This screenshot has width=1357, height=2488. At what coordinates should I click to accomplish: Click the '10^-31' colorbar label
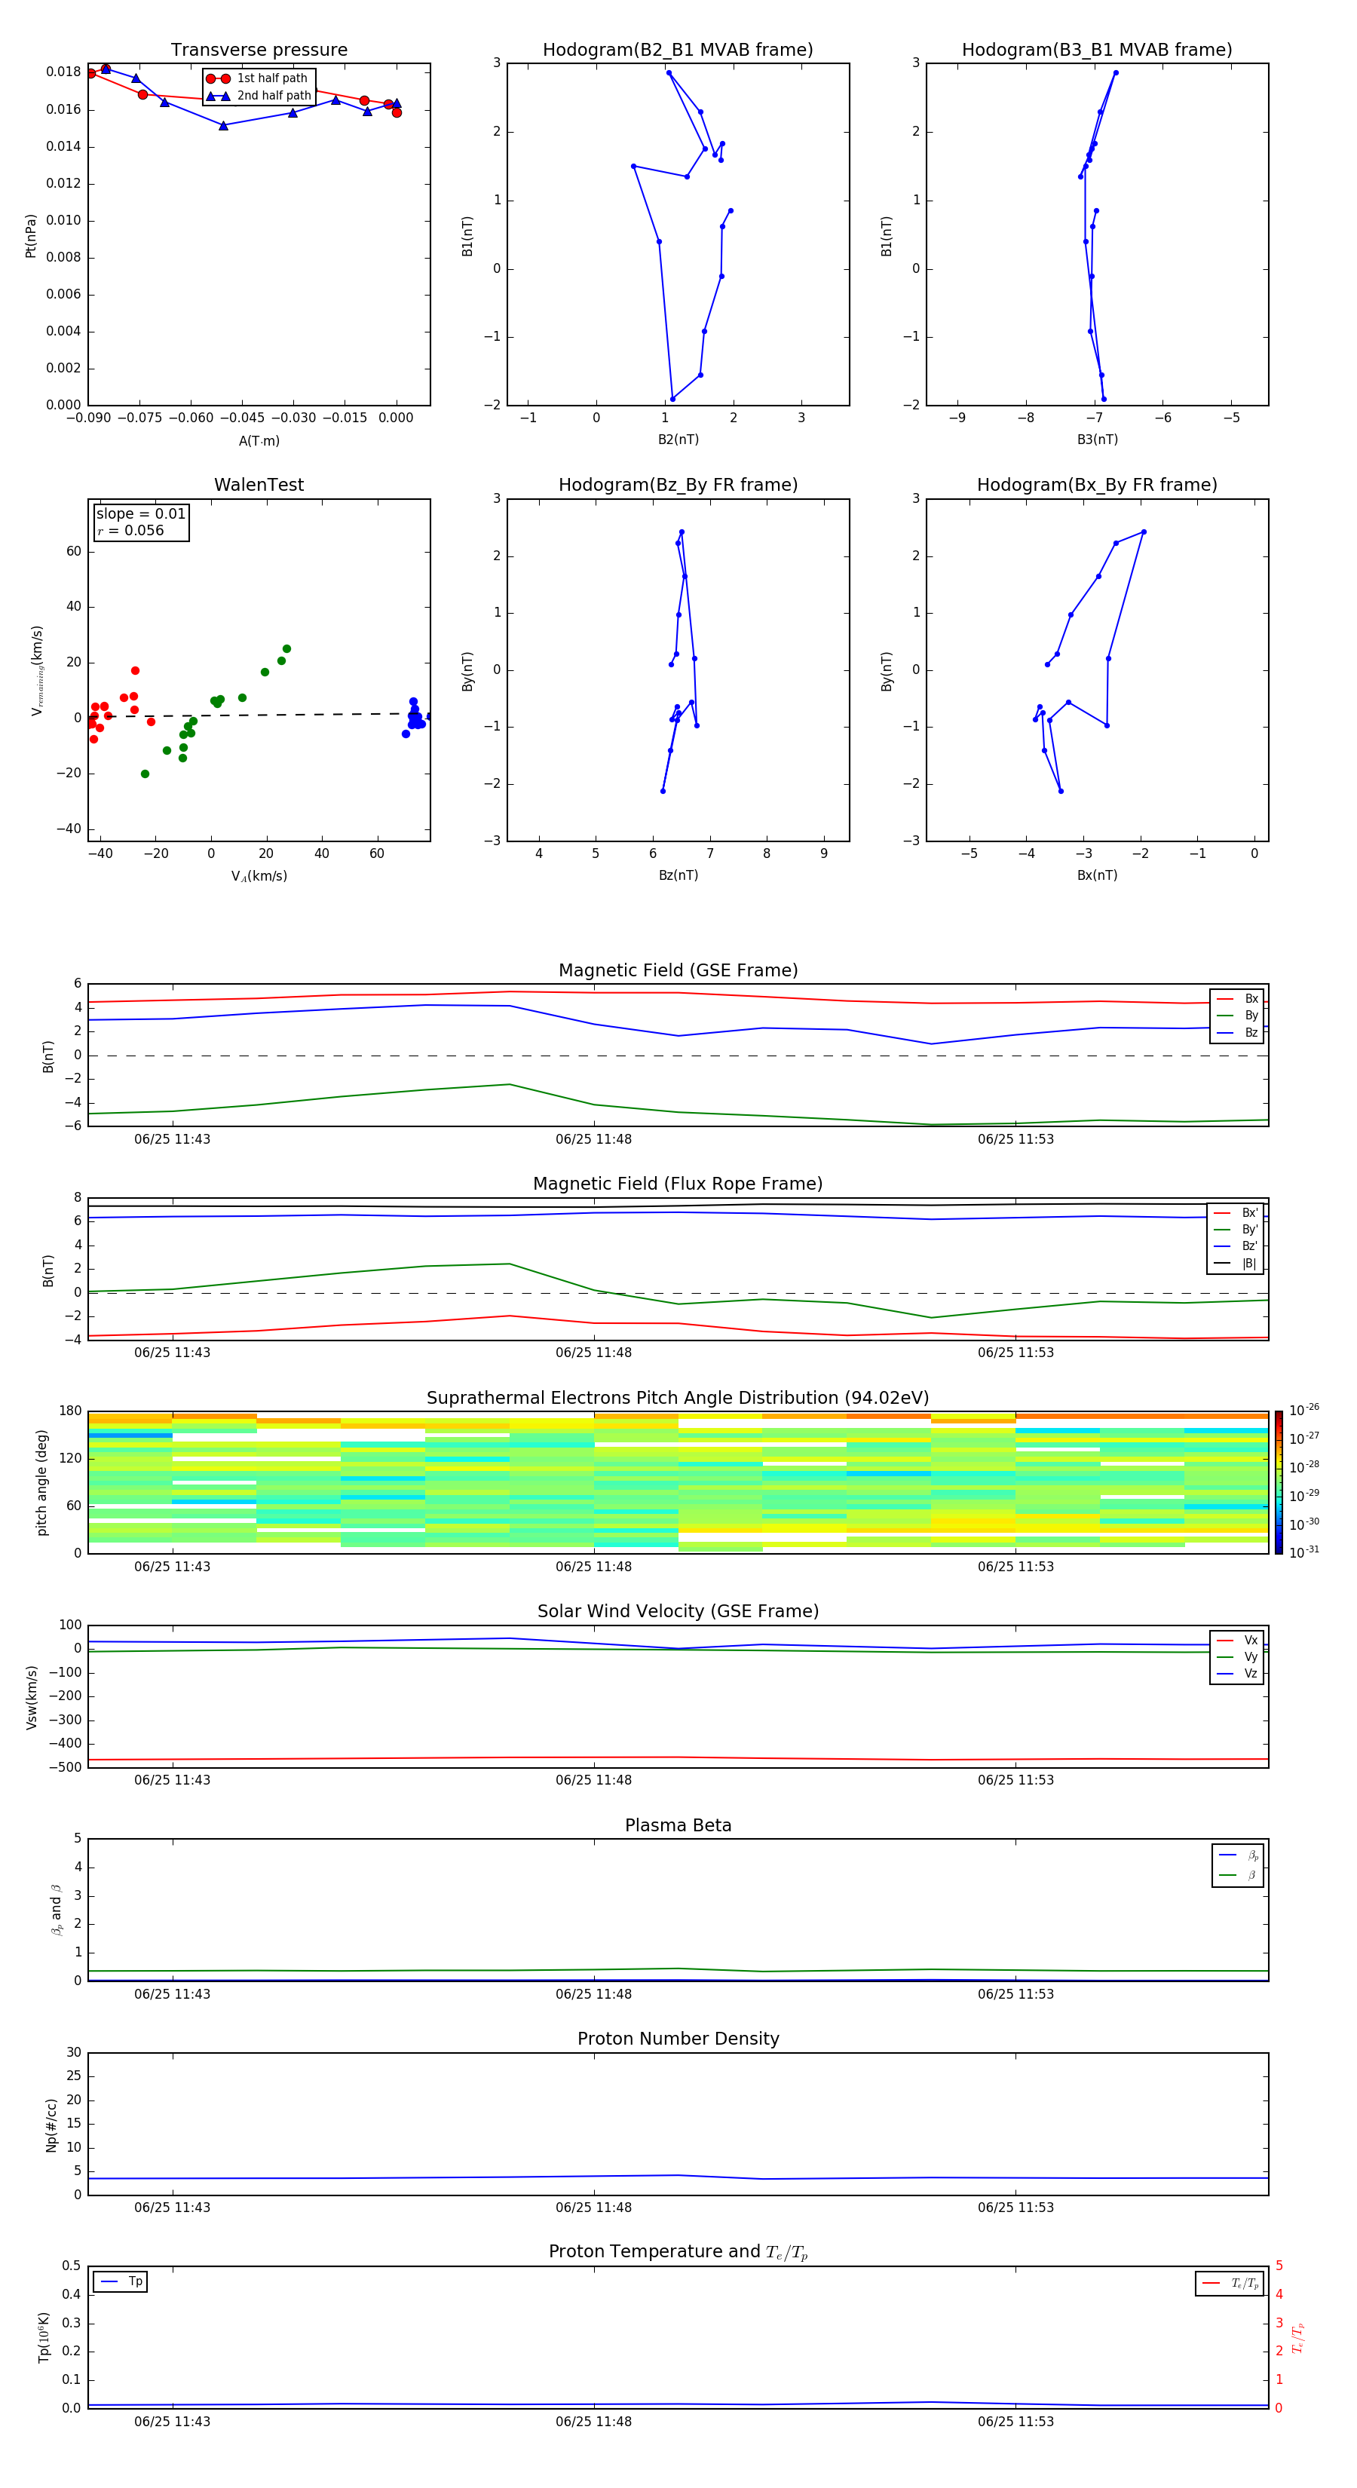(1304, 1552)
